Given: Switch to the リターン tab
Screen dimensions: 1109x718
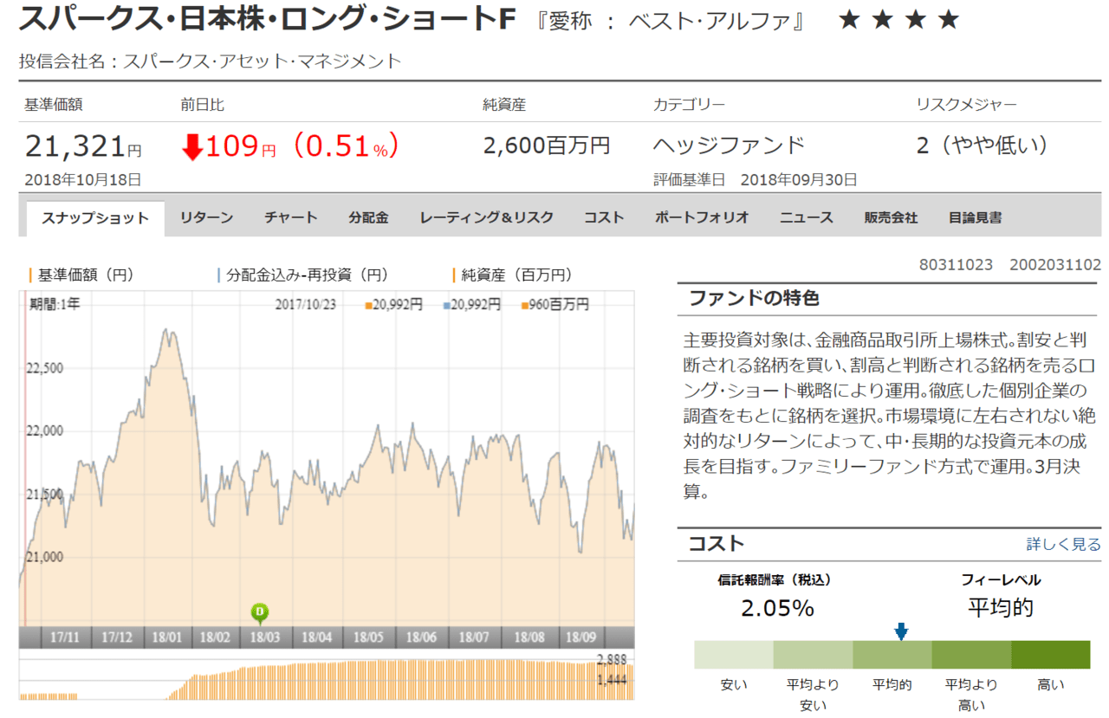Looking at the screenshot, I should [x=206, y=218].
